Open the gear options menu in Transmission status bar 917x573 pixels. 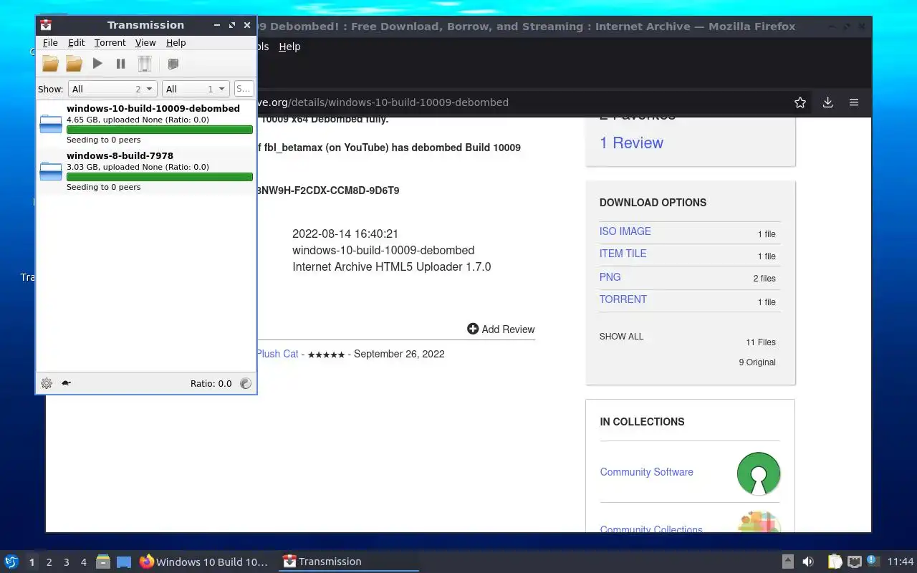(x=47, y=383)
